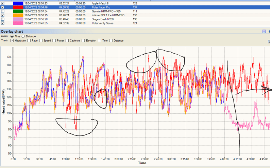Select the Apple Watch 6 device name

(100, 3)
